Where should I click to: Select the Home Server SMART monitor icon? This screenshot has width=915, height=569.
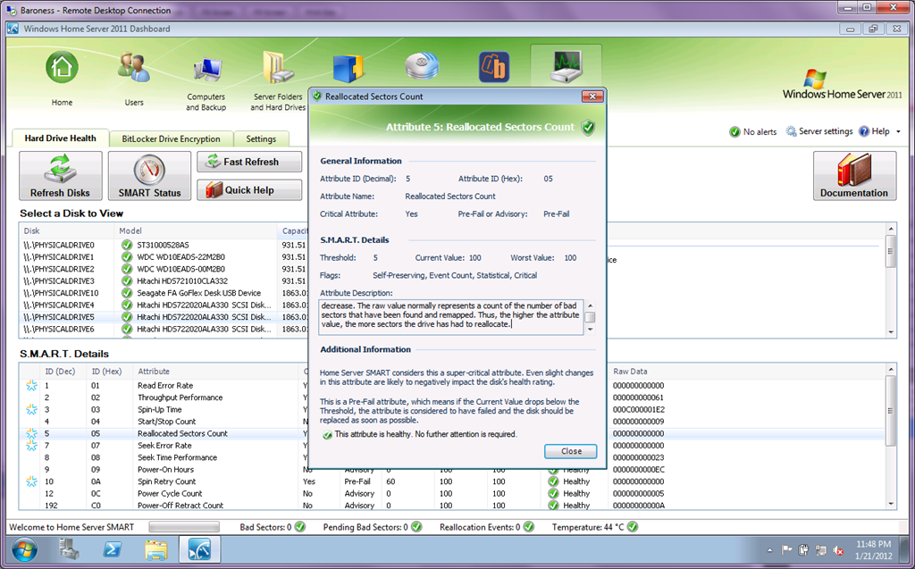566,66
